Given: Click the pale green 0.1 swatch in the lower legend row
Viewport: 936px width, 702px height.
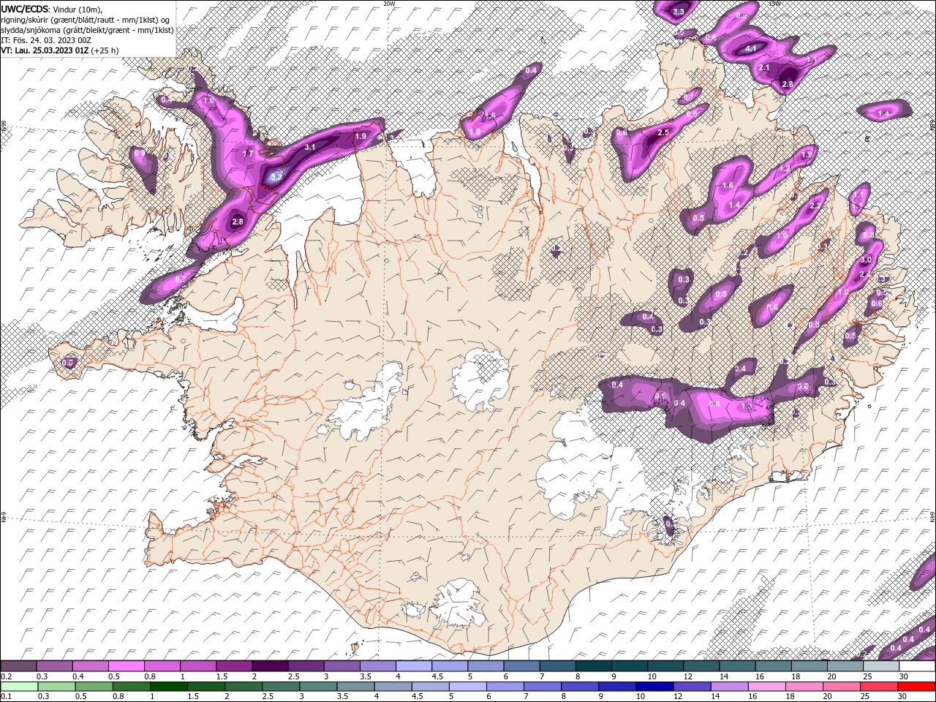Looking at the screenshot, I should click(x=20, y=686).
